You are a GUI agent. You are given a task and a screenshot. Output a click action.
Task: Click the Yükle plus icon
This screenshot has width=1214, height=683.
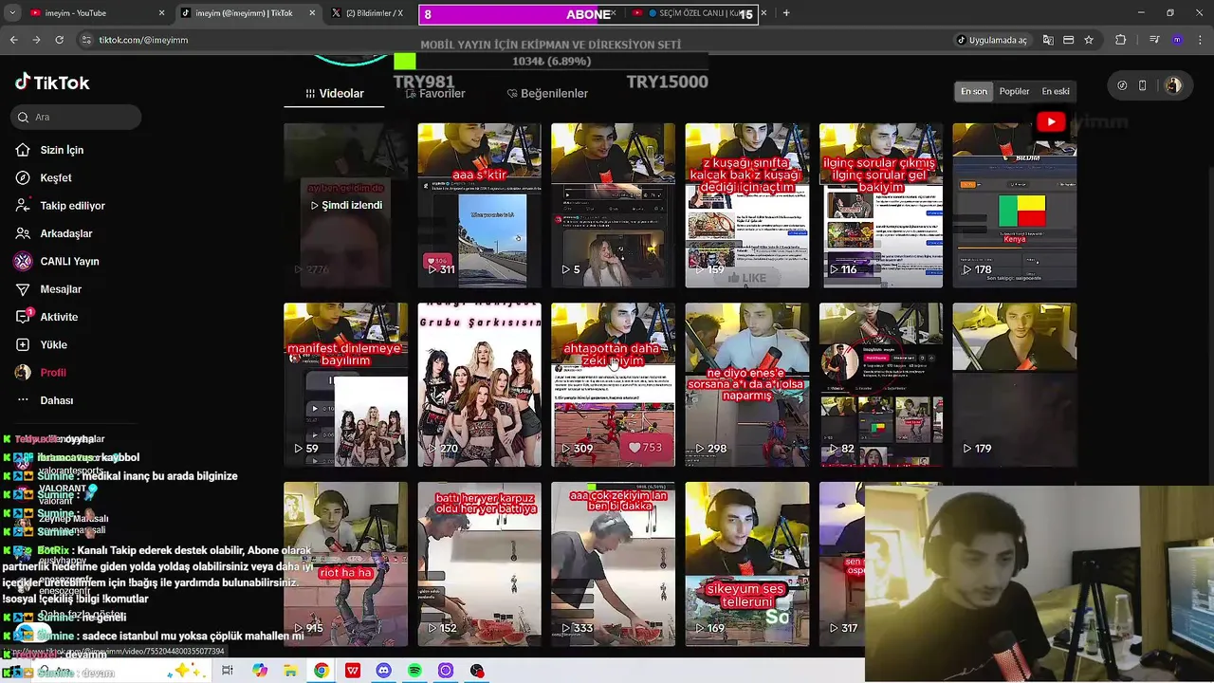(x=23, y=344)
